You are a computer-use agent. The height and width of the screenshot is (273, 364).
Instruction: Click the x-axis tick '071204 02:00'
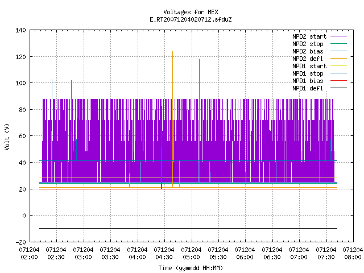[29, 254]
